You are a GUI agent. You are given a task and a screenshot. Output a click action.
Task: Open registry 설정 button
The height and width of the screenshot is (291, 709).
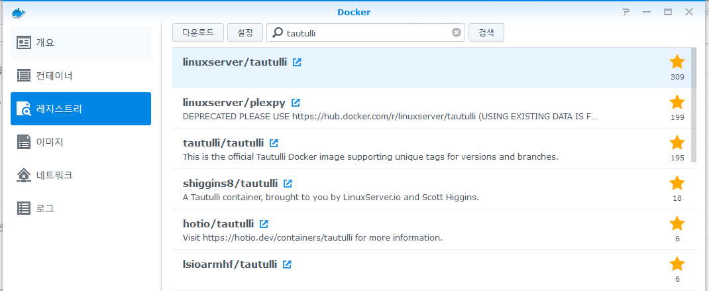coord(245,32)
